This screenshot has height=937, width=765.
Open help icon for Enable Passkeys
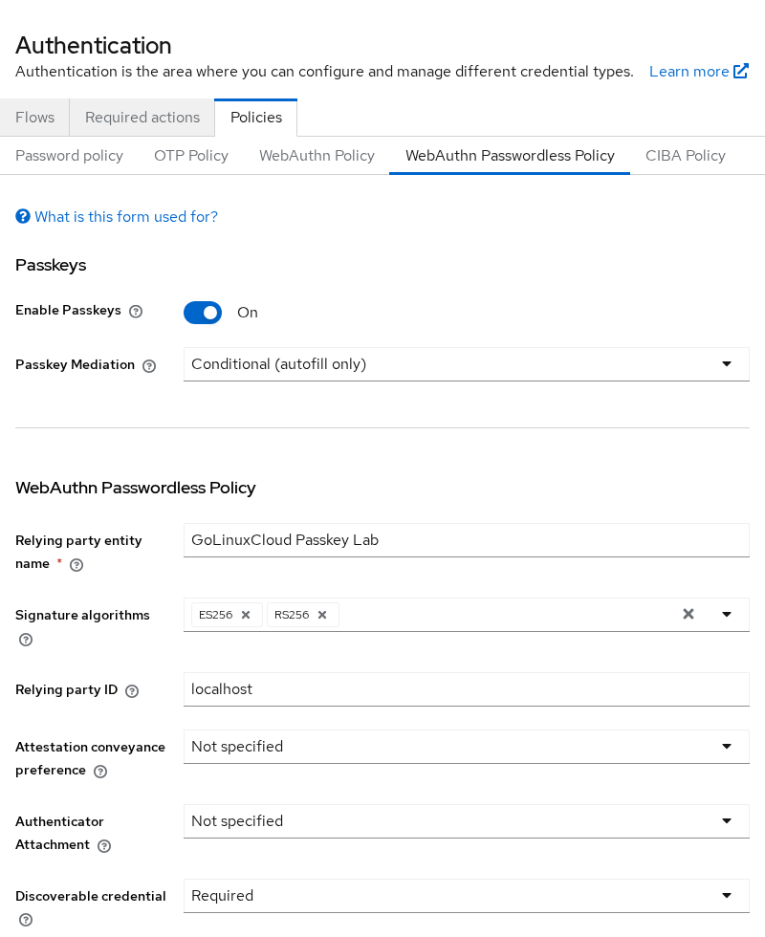pos(136,312)
